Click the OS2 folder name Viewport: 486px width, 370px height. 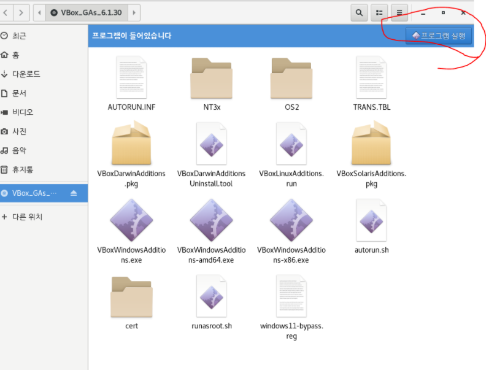click(x=291, y=107)
